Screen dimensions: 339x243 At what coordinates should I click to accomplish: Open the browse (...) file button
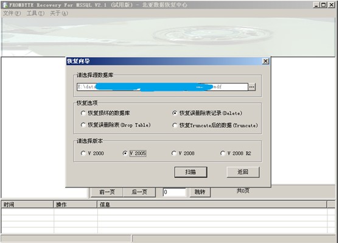(251, 86)
